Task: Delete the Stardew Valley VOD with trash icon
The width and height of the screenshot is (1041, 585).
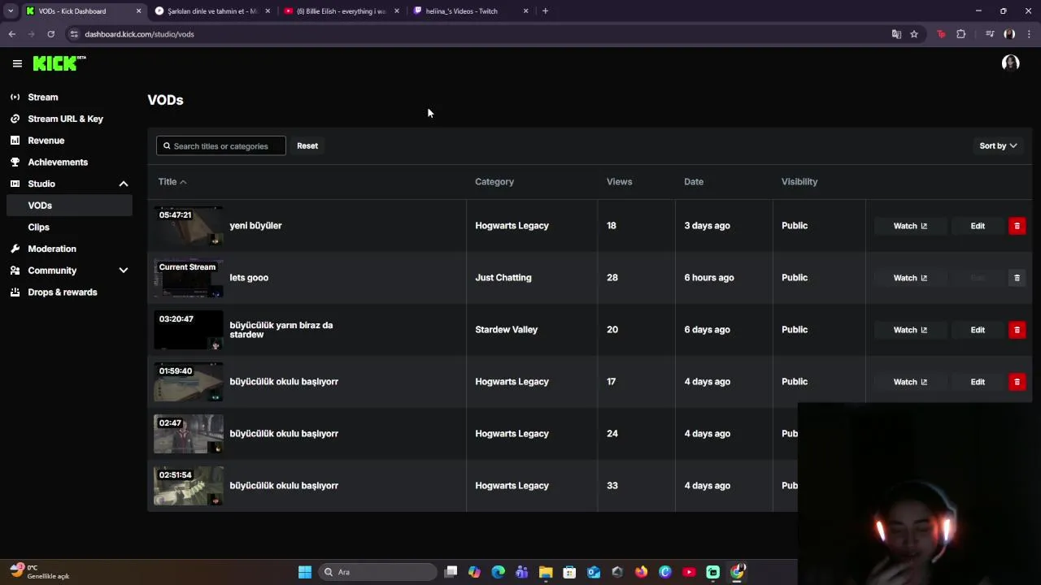Action: [1017, 330]
